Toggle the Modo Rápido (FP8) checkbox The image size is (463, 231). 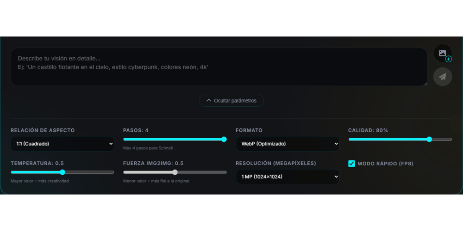(351, 164)
